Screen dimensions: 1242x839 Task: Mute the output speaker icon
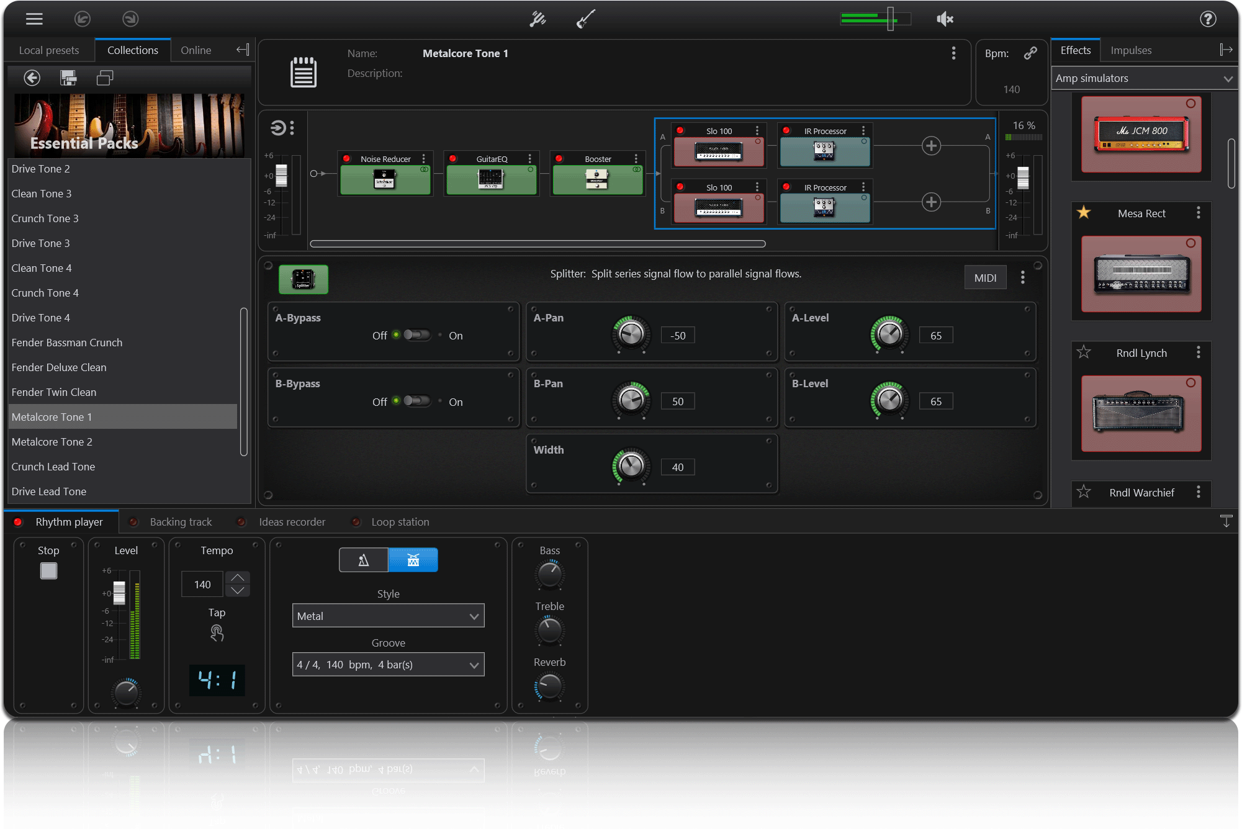[944, 19]
